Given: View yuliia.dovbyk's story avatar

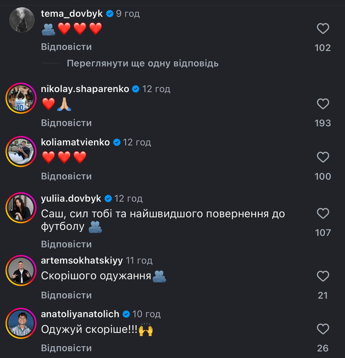Looking at the screenshot, I should (21, 208).
